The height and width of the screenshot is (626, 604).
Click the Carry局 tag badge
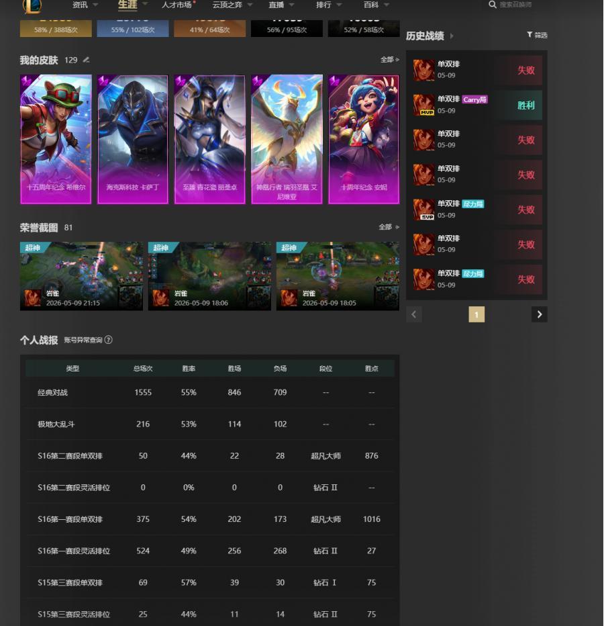[474, 99]
